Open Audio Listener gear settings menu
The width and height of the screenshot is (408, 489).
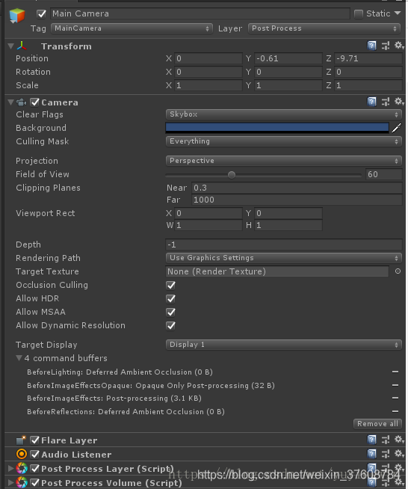click(399, 453)
